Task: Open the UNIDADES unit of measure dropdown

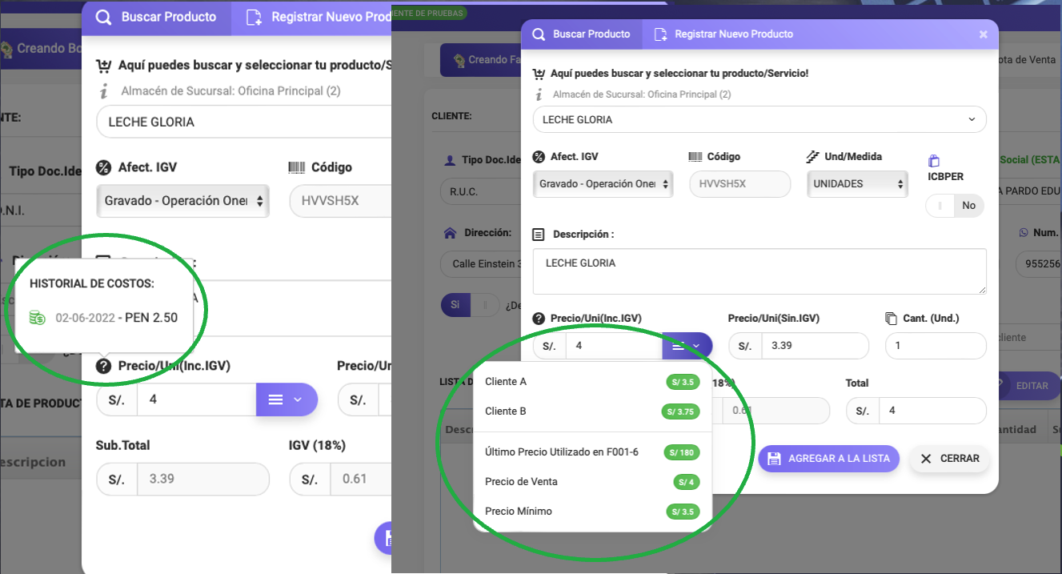Action: [x=856, y=183]
